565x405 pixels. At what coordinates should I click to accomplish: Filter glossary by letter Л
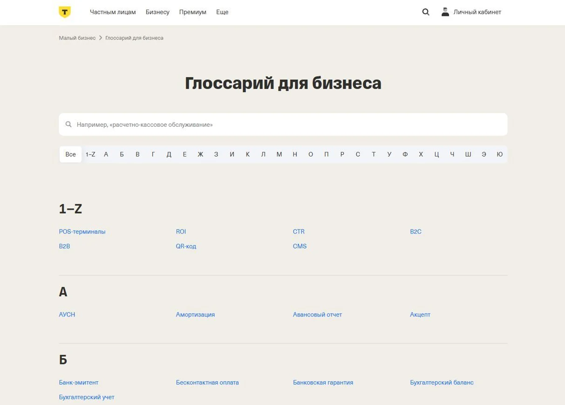point(263,154)
